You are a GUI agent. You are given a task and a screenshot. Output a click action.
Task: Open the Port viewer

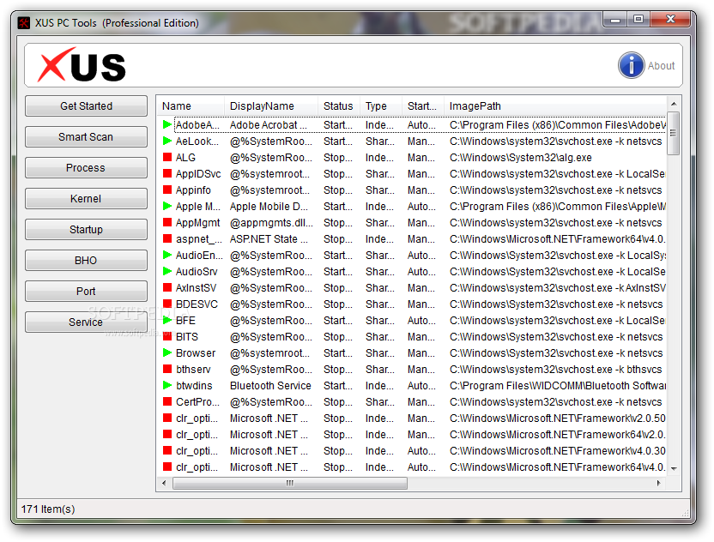click(x=86, y=292)
